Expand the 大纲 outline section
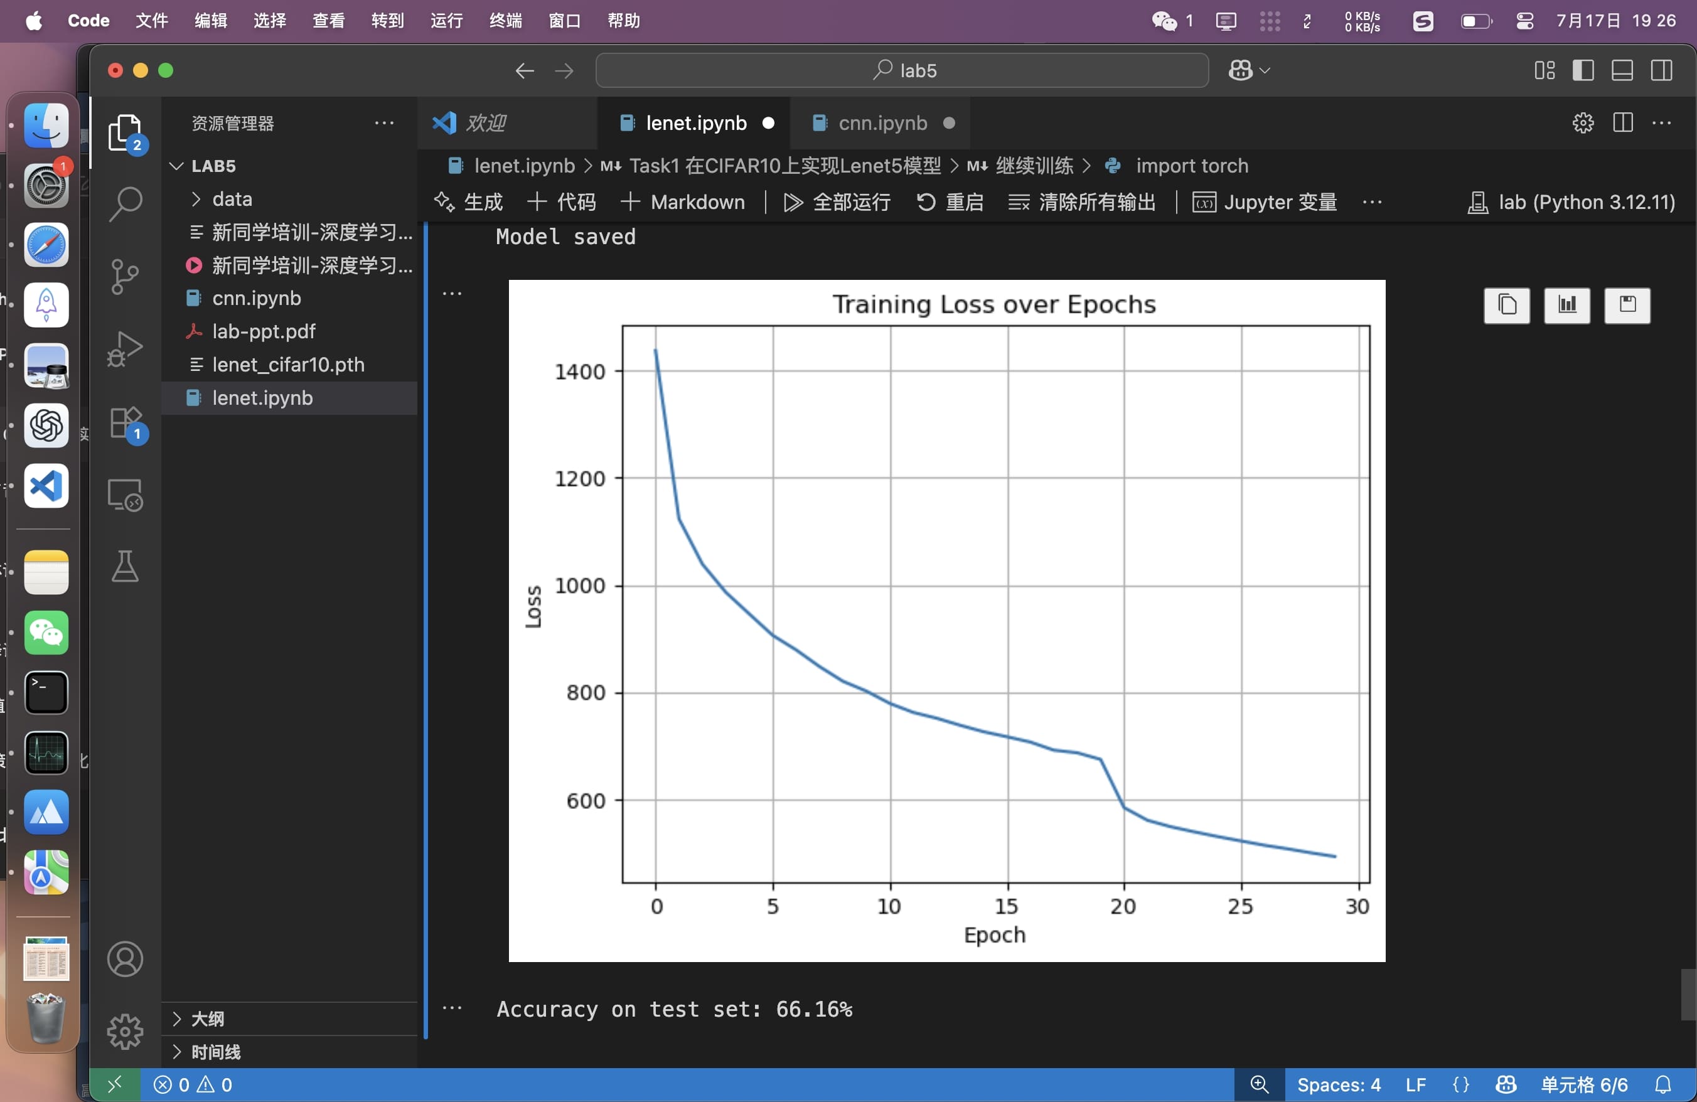Image resolution: width=1697 pixels, height=1102 pixels. click(208, 1019)
